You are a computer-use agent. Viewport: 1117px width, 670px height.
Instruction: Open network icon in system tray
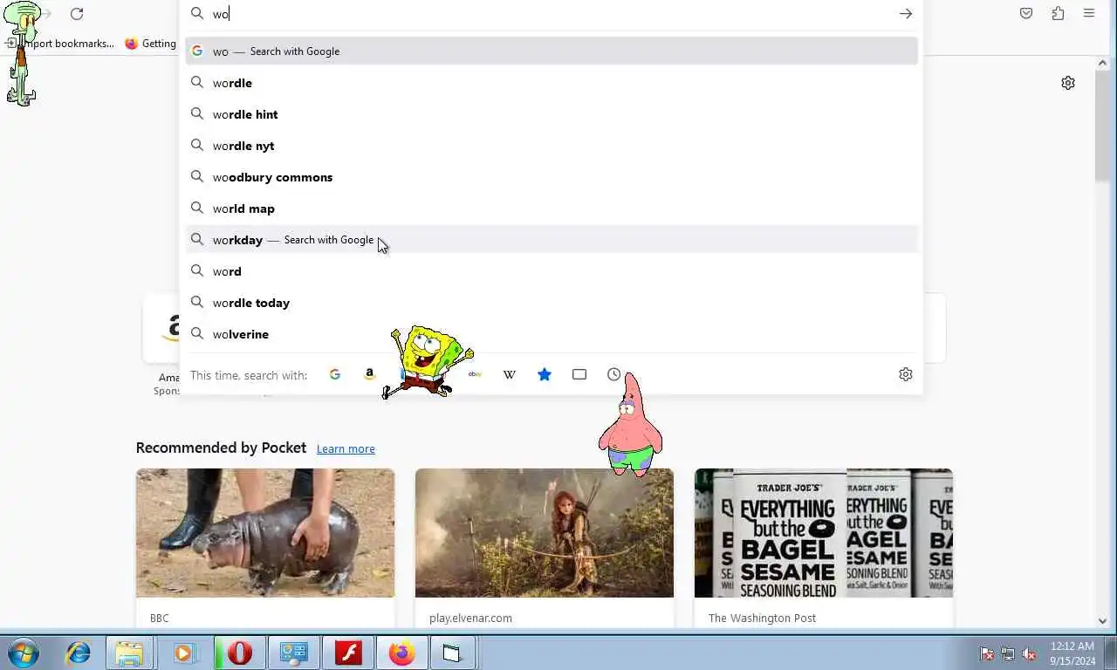coord(1008,653)
